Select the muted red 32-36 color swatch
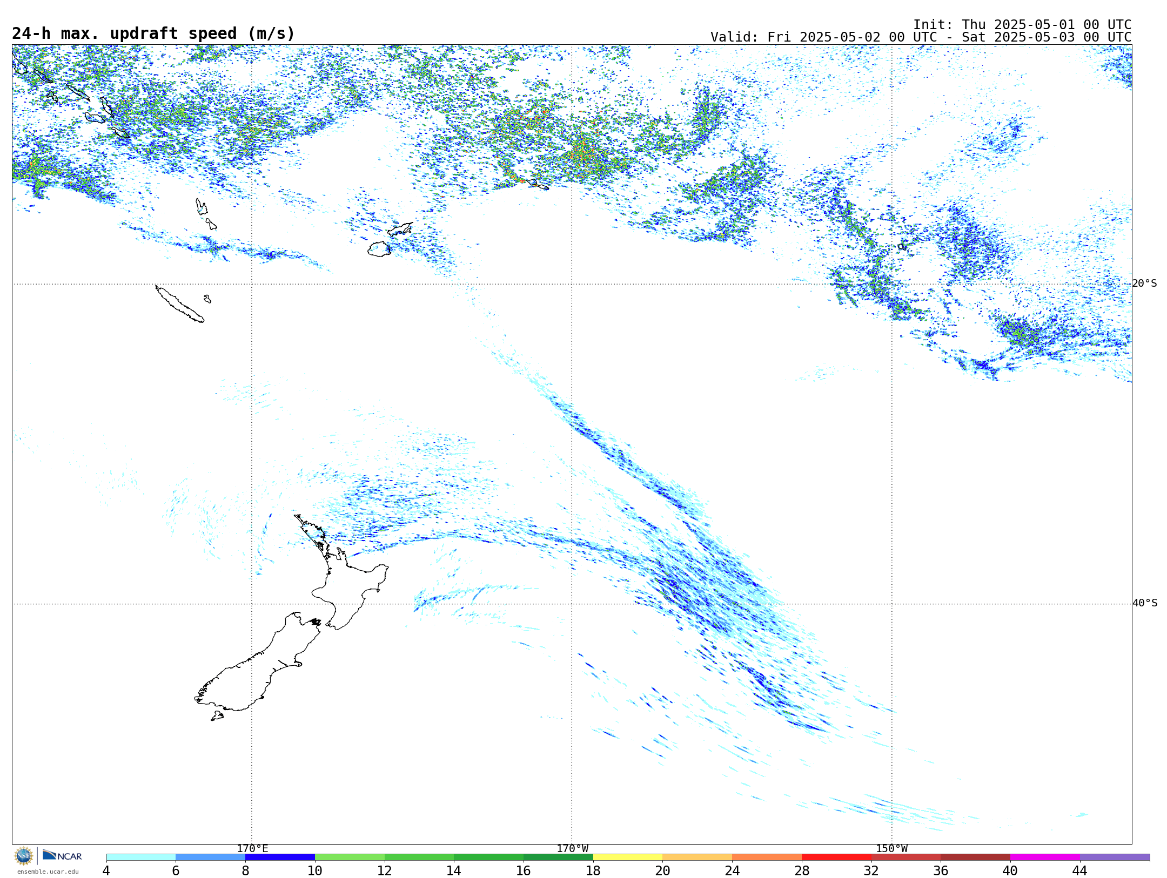 click(x=906, y=857)
